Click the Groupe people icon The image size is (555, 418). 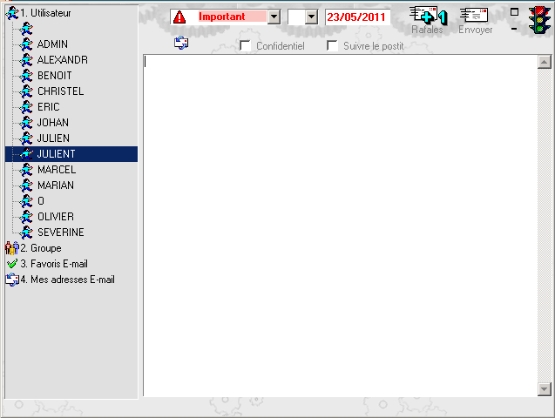[x=11, y=248]
